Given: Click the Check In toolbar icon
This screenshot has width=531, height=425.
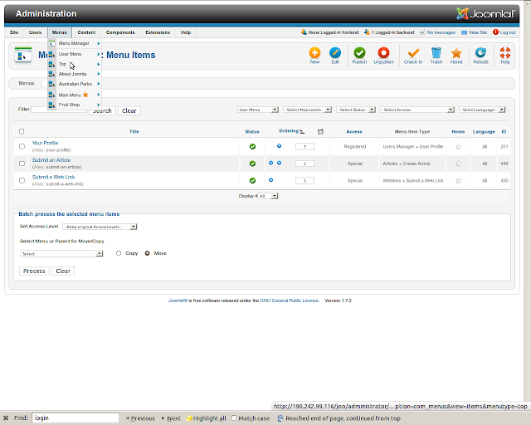Looking at the screenshot, I should click(413, 53).
